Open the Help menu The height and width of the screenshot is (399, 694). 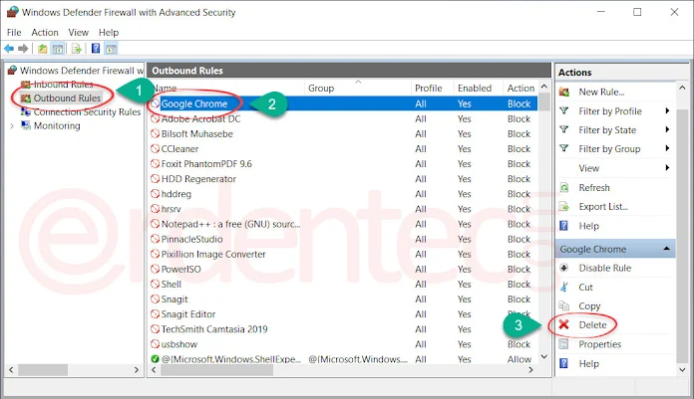[109, 32]
